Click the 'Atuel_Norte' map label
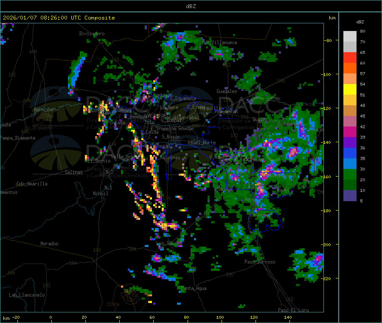The height and width of the screenshot is (323, 382). (202, 143)
